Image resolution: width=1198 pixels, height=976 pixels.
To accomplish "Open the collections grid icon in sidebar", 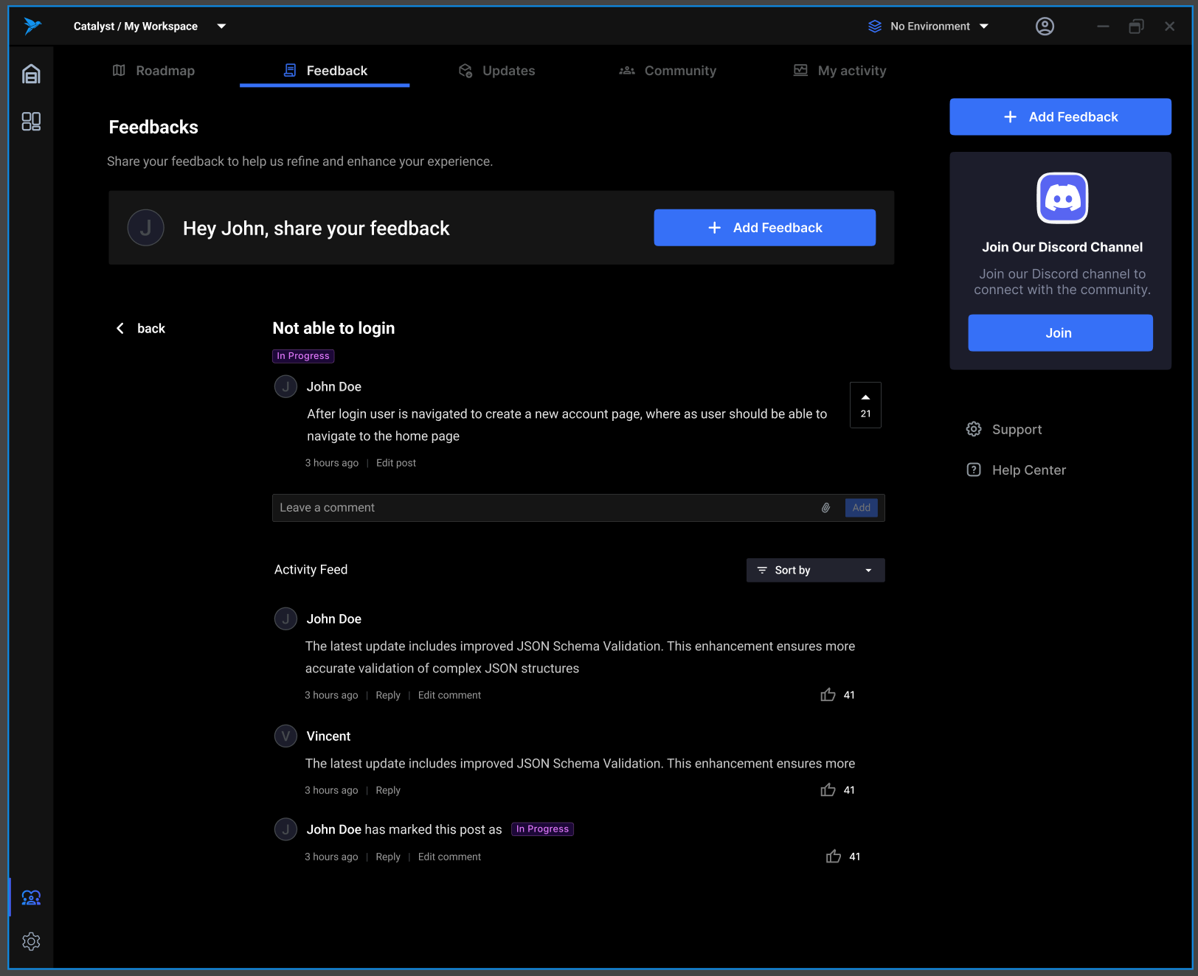I will point(31,122).
